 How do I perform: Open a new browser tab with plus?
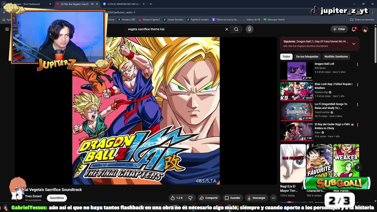[151, 4]
